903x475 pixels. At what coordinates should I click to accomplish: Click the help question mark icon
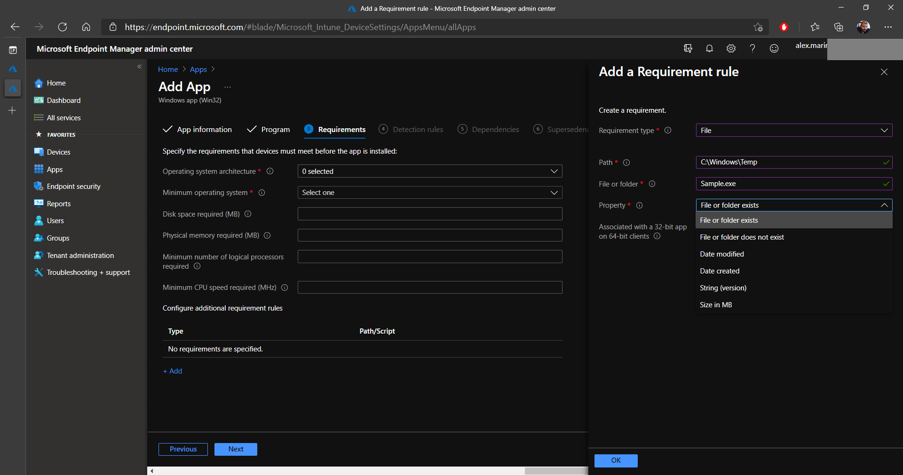point(752,48)
